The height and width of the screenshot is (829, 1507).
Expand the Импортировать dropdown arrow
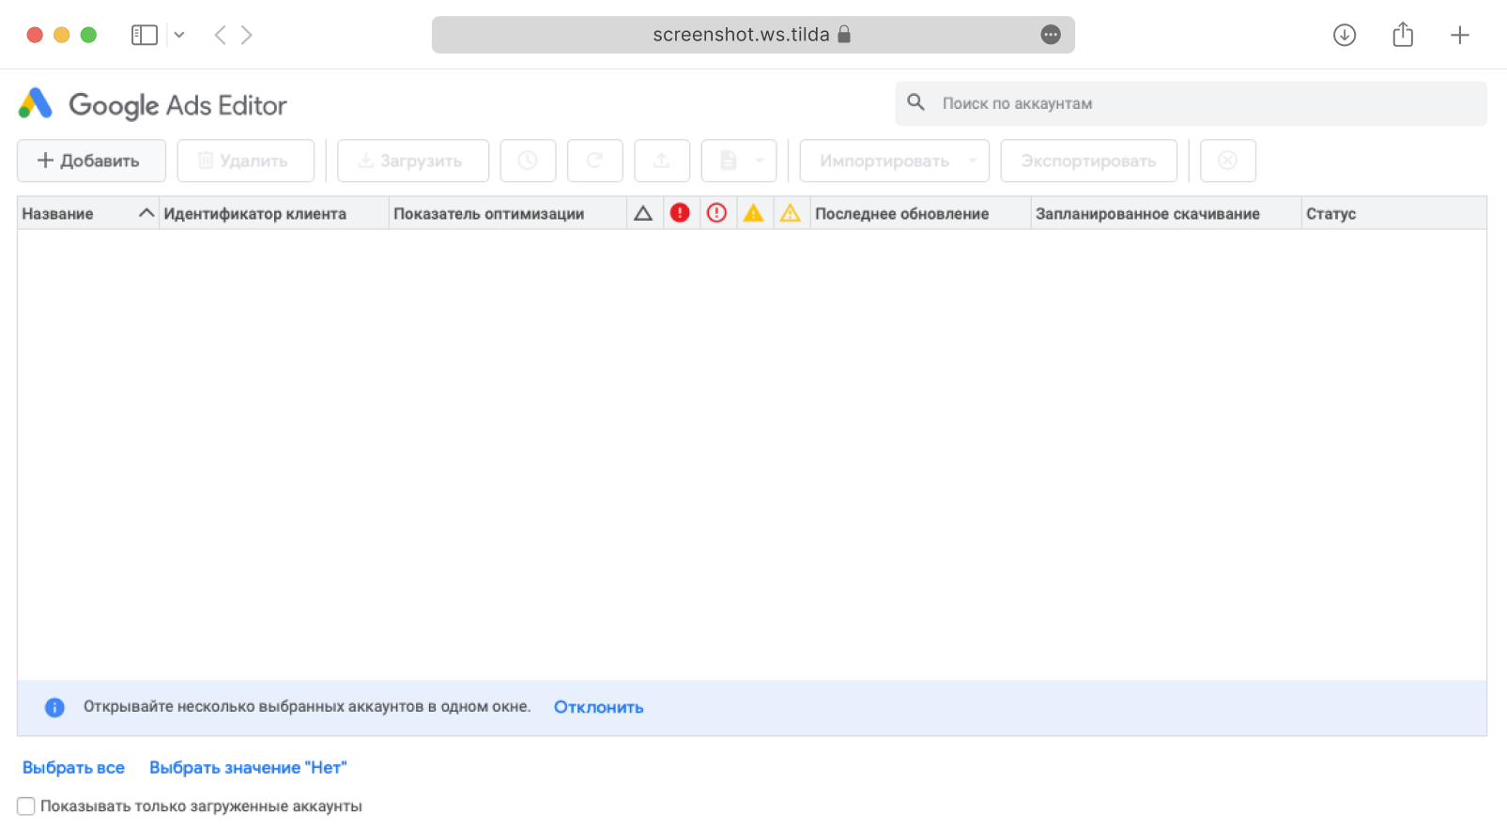point(973,161)
